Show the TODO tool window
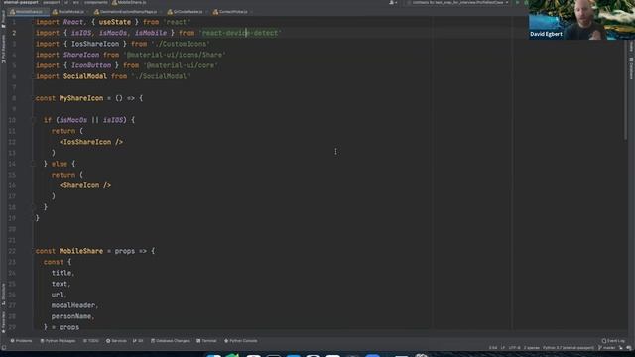Viewport: 635px width, 357px height. (x=91, y=341)
